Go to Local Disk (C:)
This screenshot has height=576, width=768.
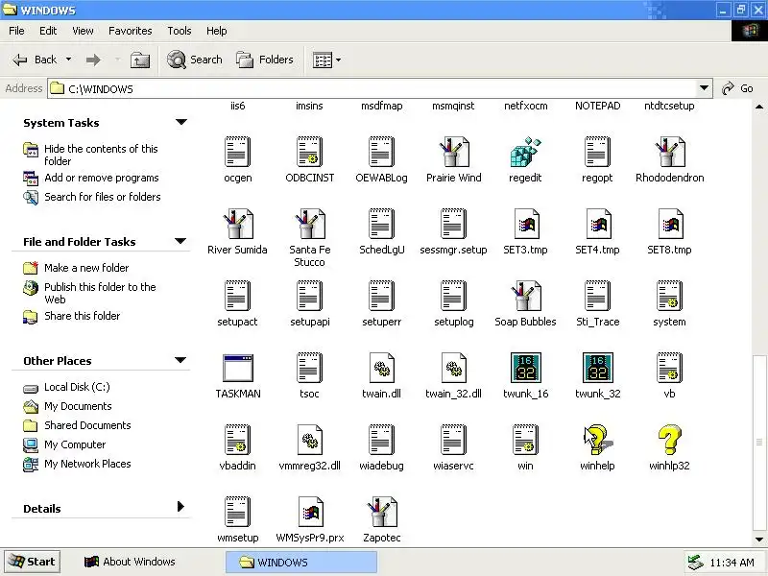coord(77,387)
